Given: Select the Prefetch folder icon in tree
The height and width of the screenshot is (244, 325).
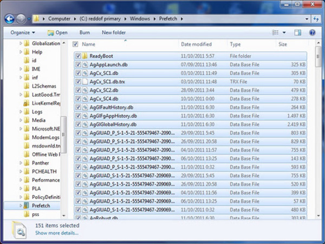Looking at the screenshot, I should (x=27, y=206).
